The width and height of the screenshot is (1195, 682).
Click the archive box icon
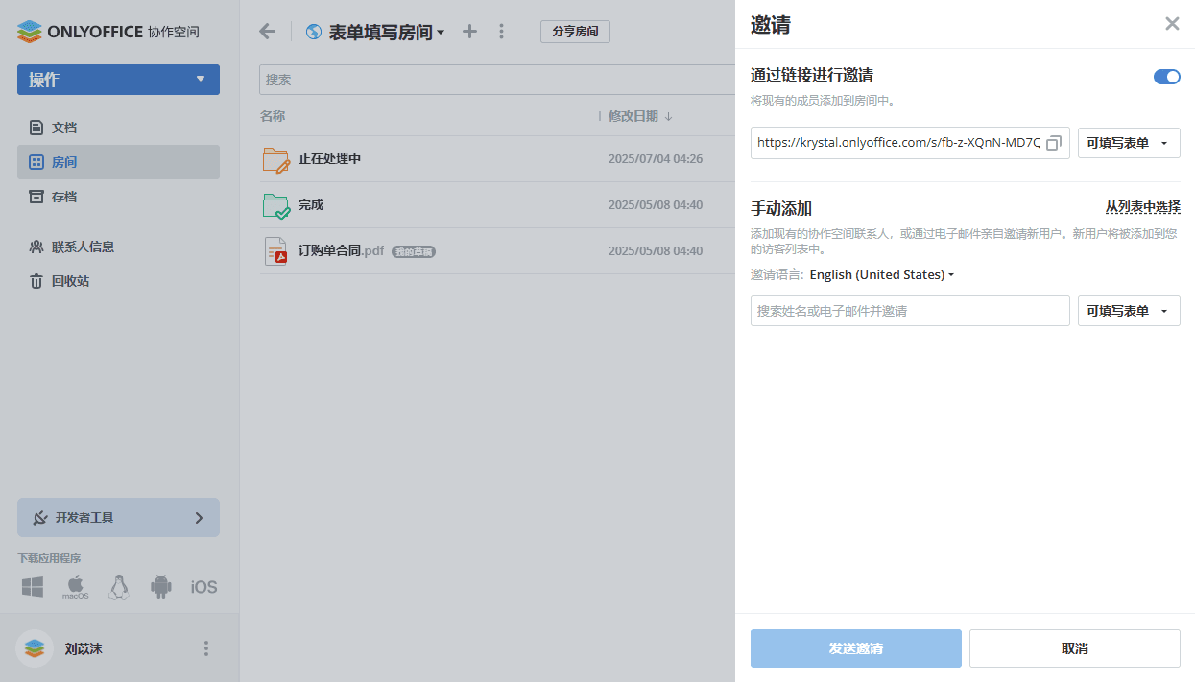click(x=36, y=197)
